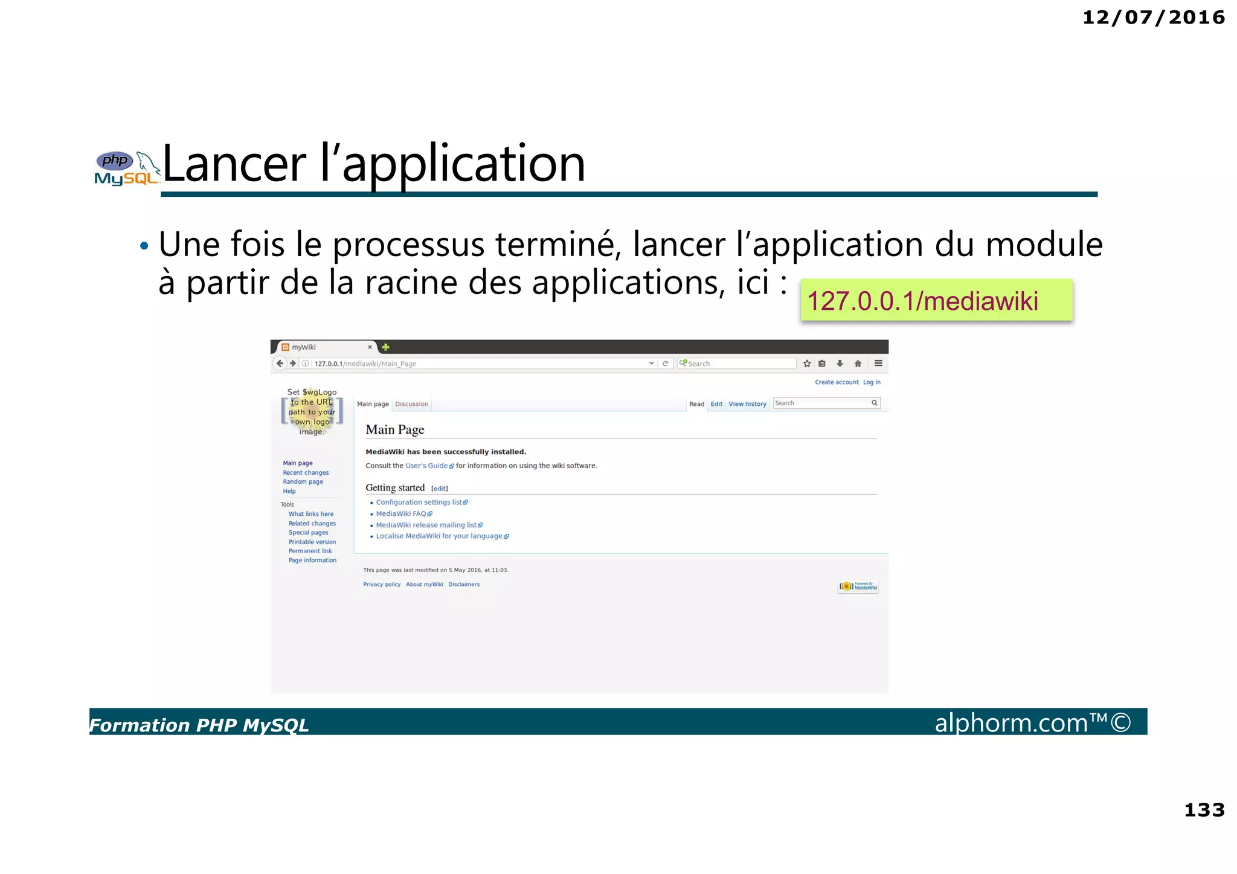Open the View history tab
This screenshot has width=1237, height=874.
(x=747, y=404)
